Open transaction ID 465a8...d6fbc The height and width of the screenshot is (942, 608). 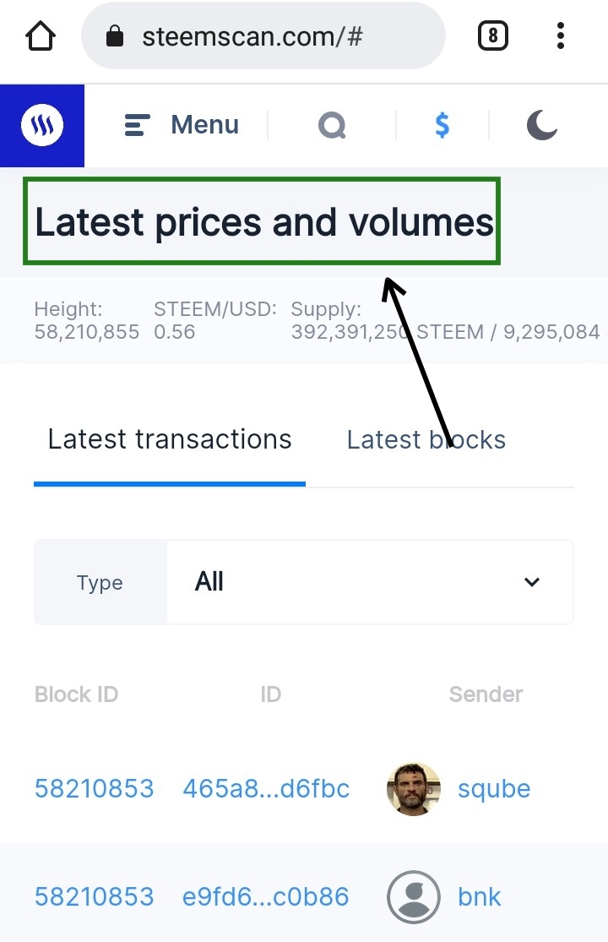266,789
